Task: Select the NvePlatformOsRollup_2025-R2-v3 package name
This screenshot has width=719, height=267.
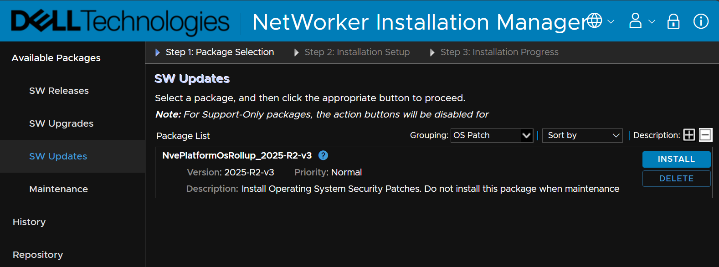Action: click(x=237, y=155)
